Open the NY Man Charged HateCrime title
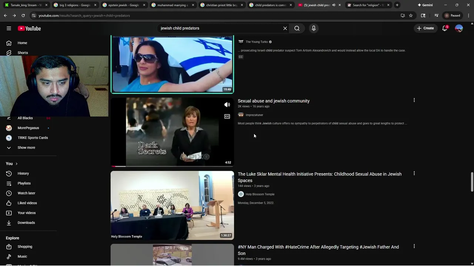474x266 pixels. click(318, 250)
